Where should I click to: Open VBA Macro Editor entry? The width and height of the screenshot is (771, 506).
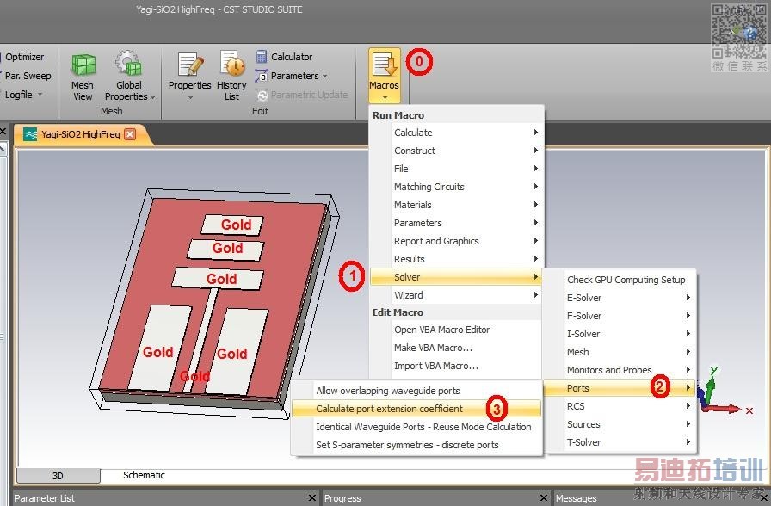tap(441, 330)
